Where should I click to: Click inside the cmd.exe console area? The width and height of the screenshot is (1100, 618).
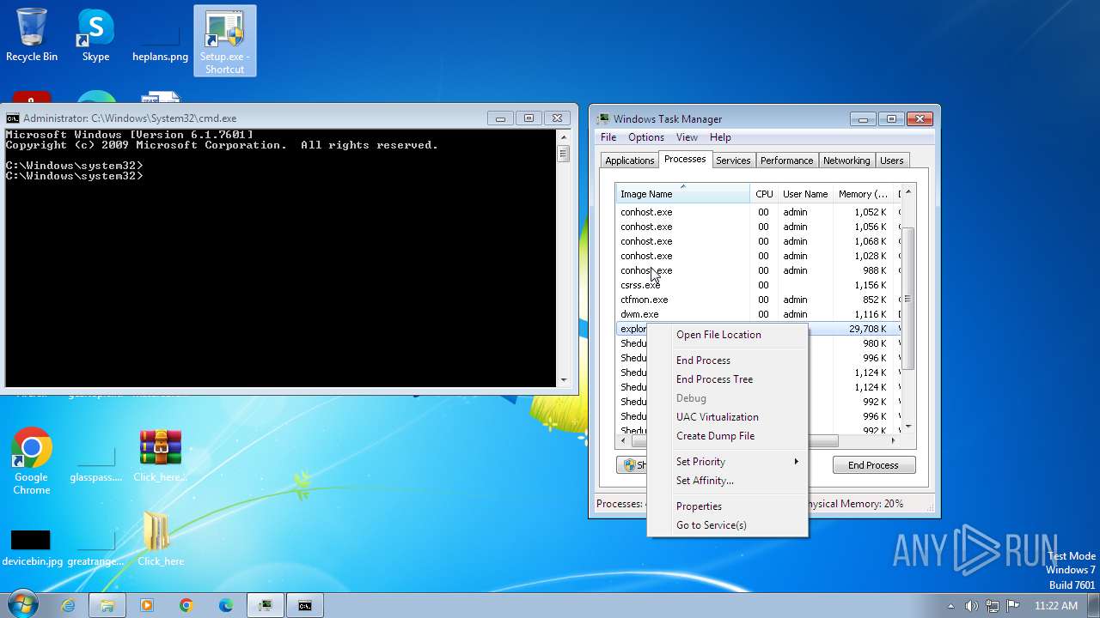[x=281, y=257]
